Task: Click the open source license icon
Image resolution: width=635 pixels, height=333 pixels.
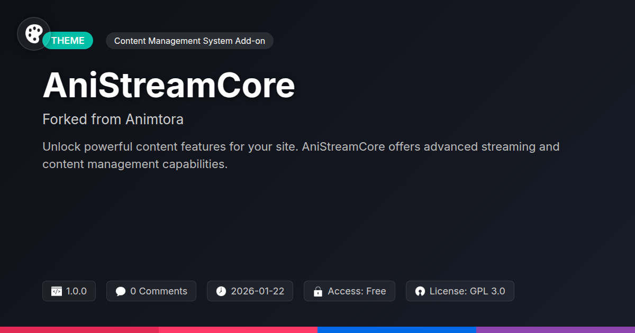Action: pyautogui.click(x=420, y=291)
